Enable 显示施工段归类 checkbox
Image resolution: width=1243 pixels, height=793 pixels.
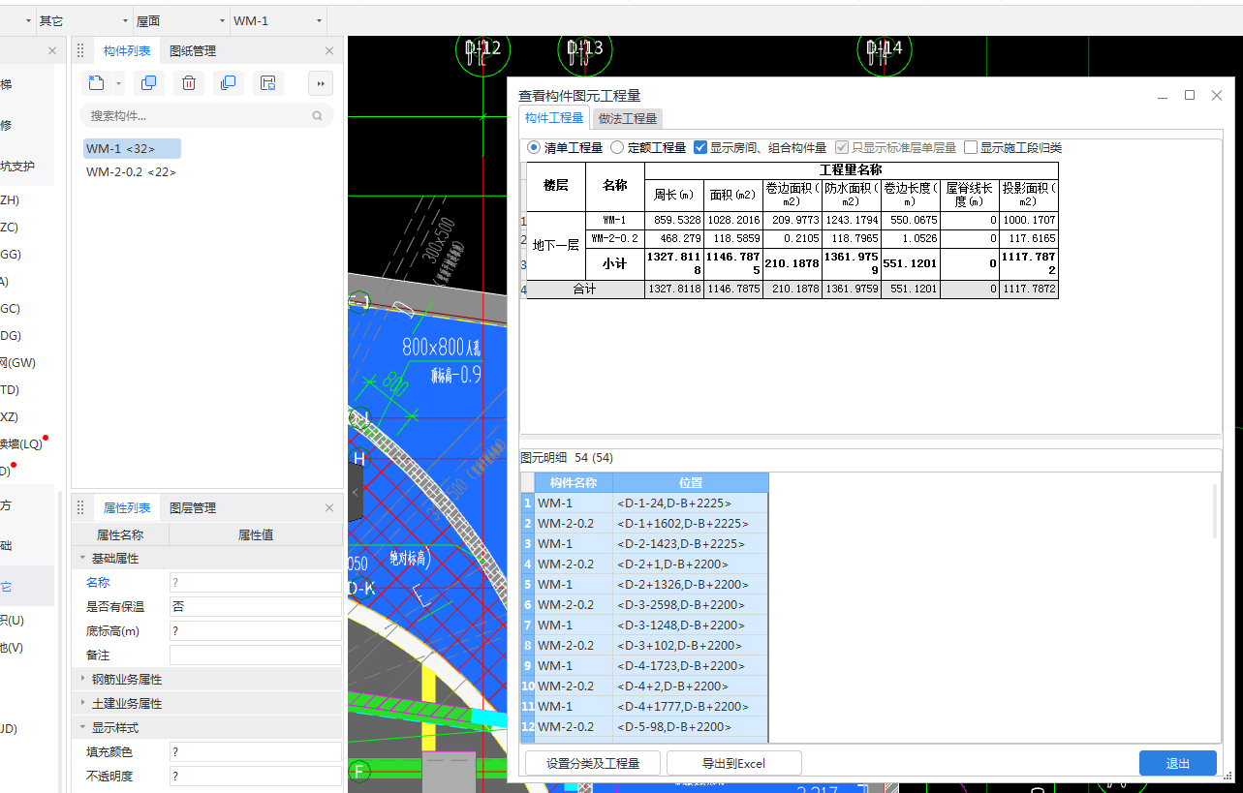pyautogui.click(x=971, y=148)
